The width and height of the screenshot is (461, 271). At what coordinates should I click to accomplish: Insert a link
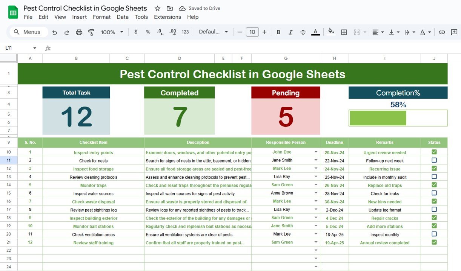pos(442,32)
